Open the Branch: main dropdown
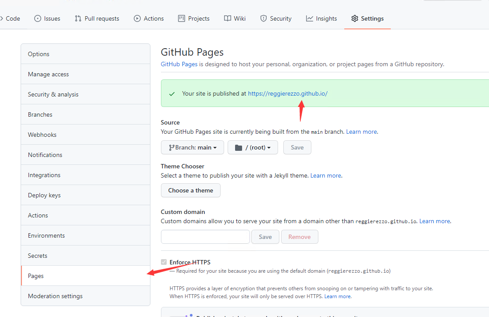 (193, 147)
